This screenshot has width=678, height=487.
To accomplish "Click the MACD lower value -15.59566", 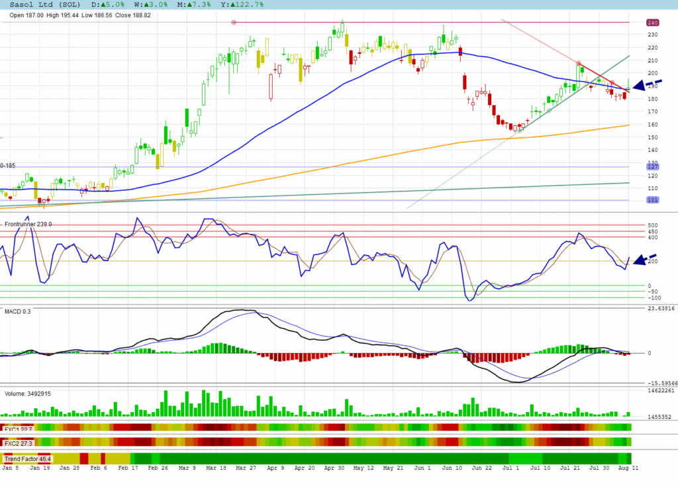I will 662,383.
